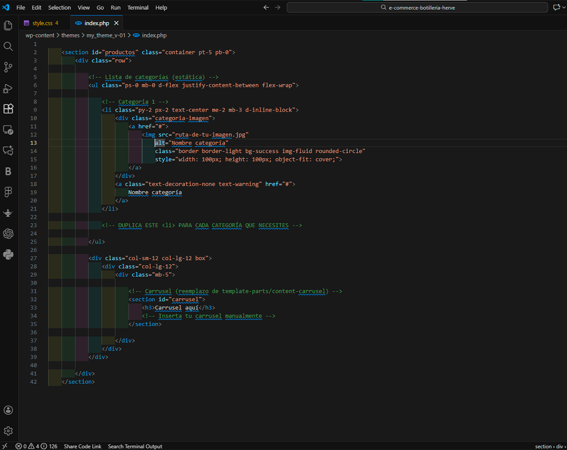The width and height of the screenshot is (567, 450).
Task: Open the Copilot chat dropdown arrow
Action: 563,7
